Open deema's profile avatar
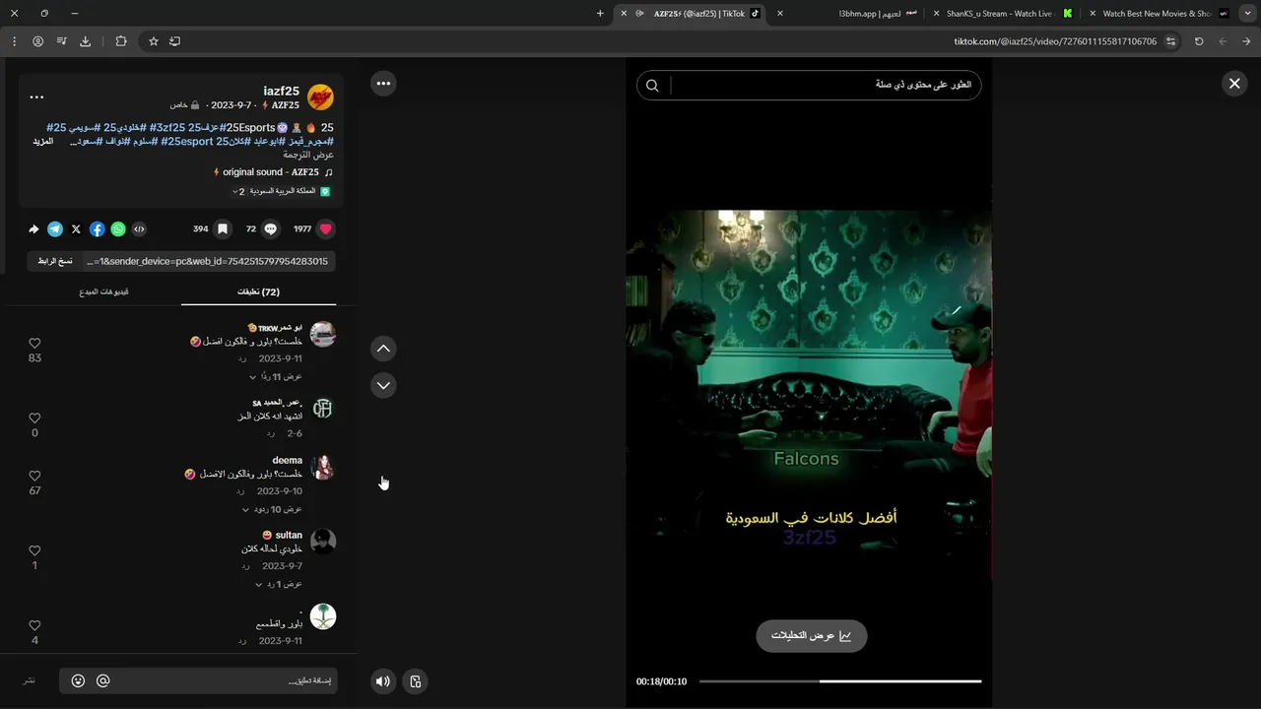 [323, 468]
